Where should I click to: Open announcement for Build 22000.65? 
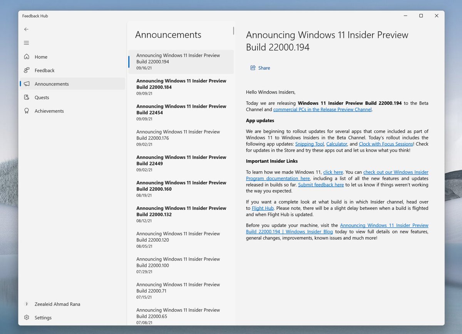(181, 316)
